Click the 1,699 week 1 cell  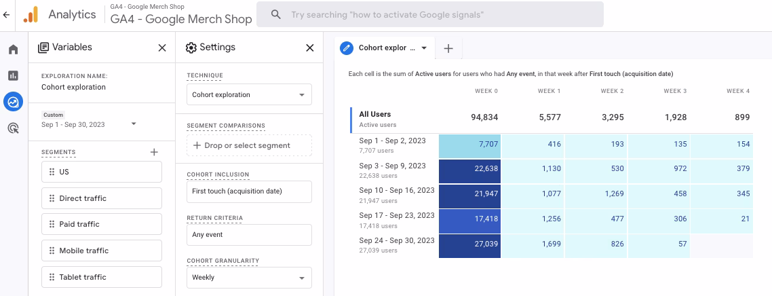pos(533,246)
